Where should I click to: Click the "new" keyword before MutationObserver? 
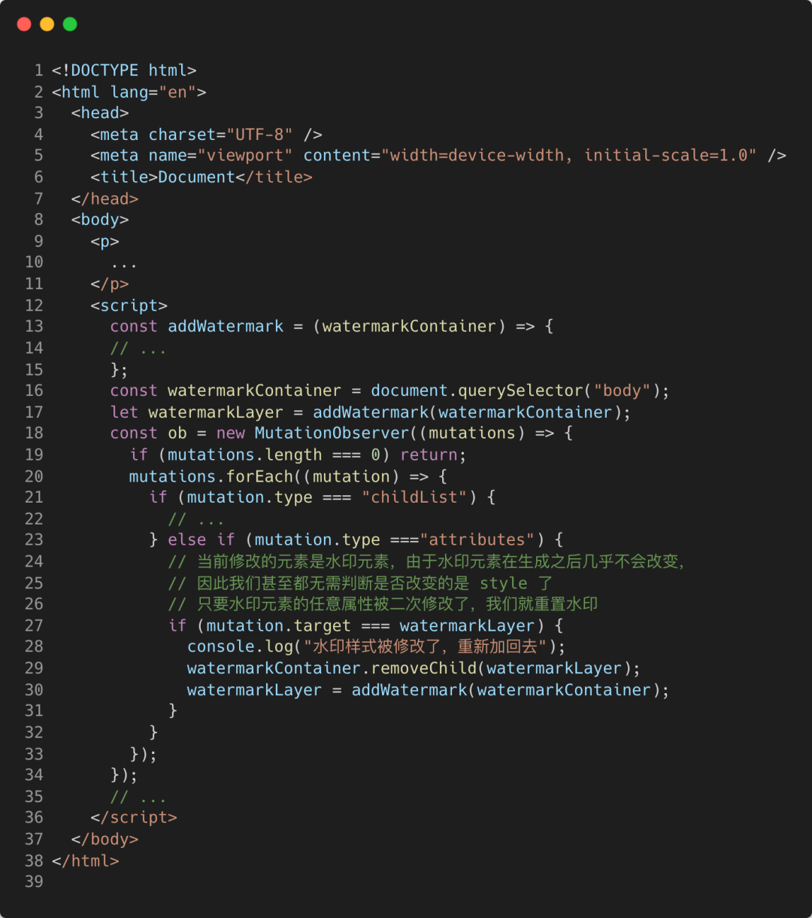231,433
